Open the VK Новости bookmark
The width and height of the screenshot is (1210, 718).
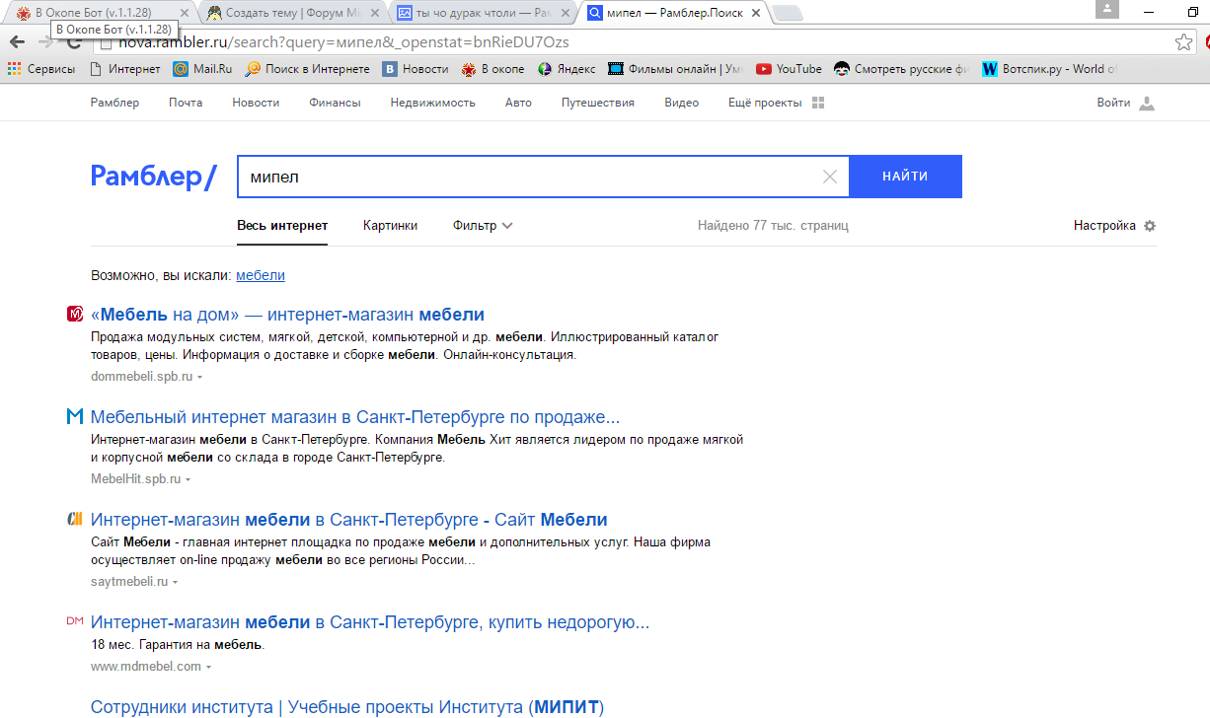(416, 69)
